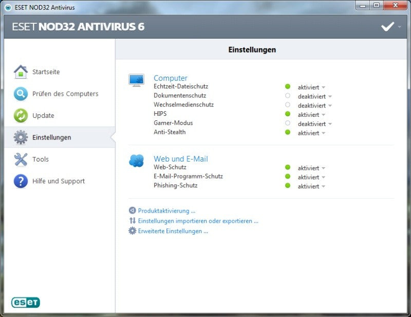Viewport: 411px width, 317px height.
Task: Toggle the Web-Schutz status indicator
Action: tap(288, 167)
